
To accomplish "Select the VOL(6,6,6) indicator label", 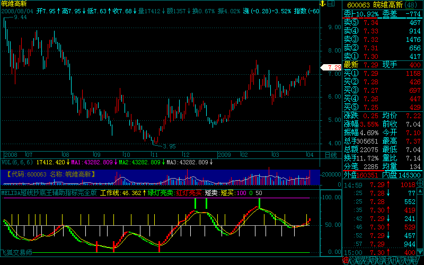I will tap(17, 162).
